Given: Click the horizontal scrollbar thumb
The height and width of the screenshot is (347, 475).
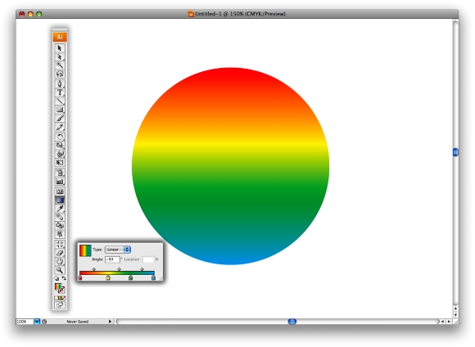Looking at the screenshot, I should point(292,322).
